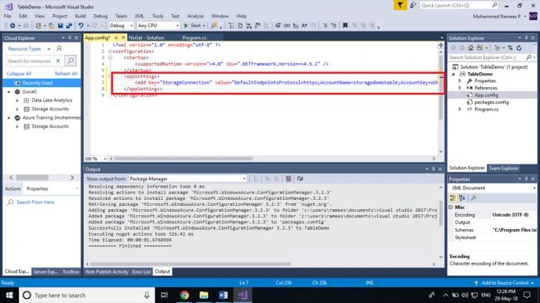Click the Property Pages wrench icon
The width and height of the screenshot is (540, 303).
click(474, 198)
